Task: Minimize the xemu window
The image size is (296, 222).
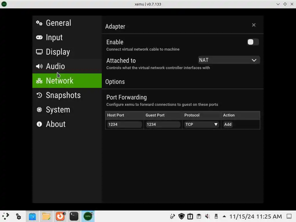Action: click(278, 4)
